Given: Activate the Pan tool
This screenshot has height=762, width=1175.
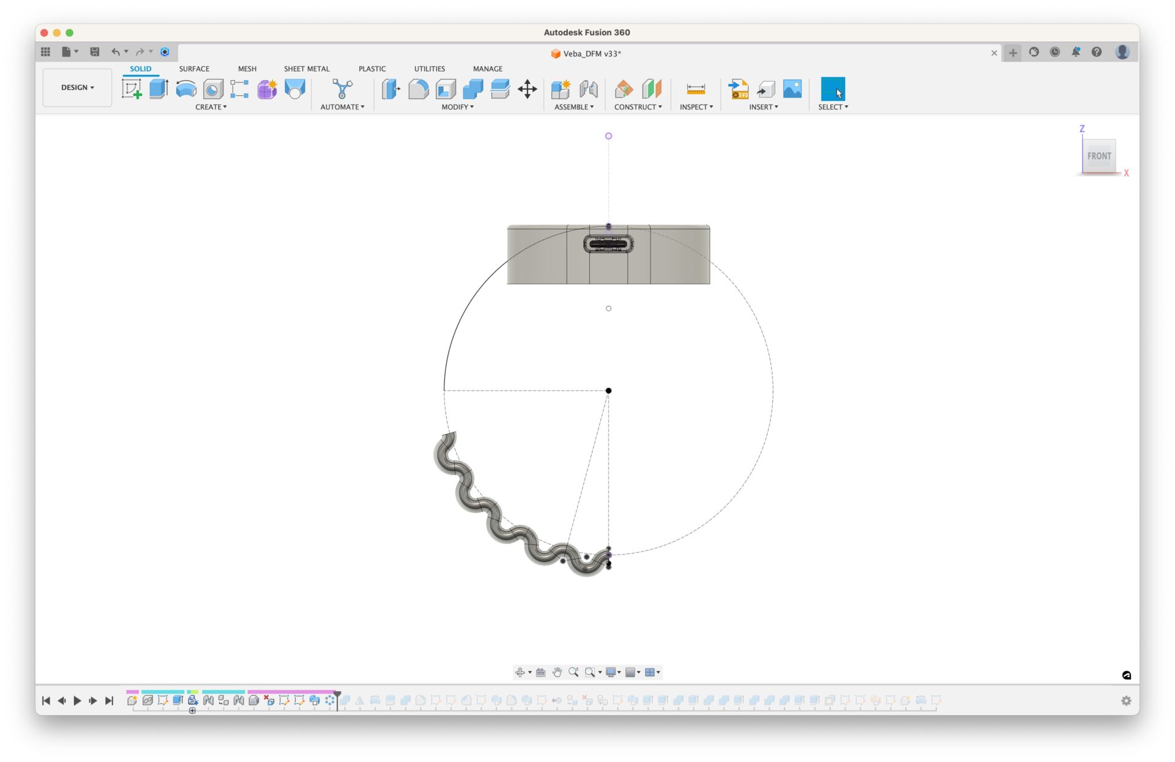Looking at the screenshot, I should [x=557, y=672].
